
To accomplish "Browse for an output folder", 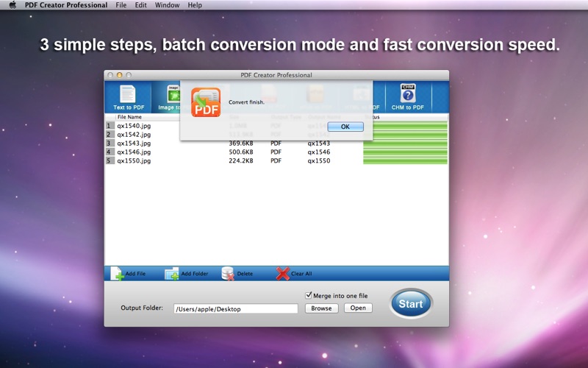I will coord(321,308).
